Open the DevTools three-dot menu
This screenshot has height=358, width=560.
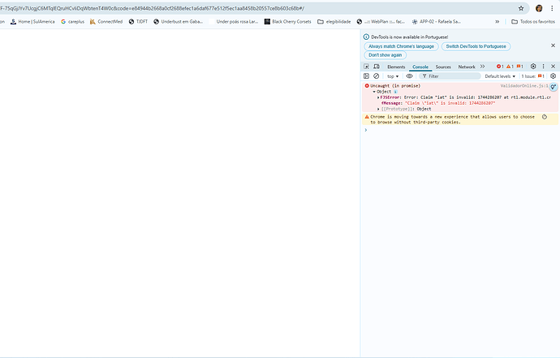tap(543, 66)
